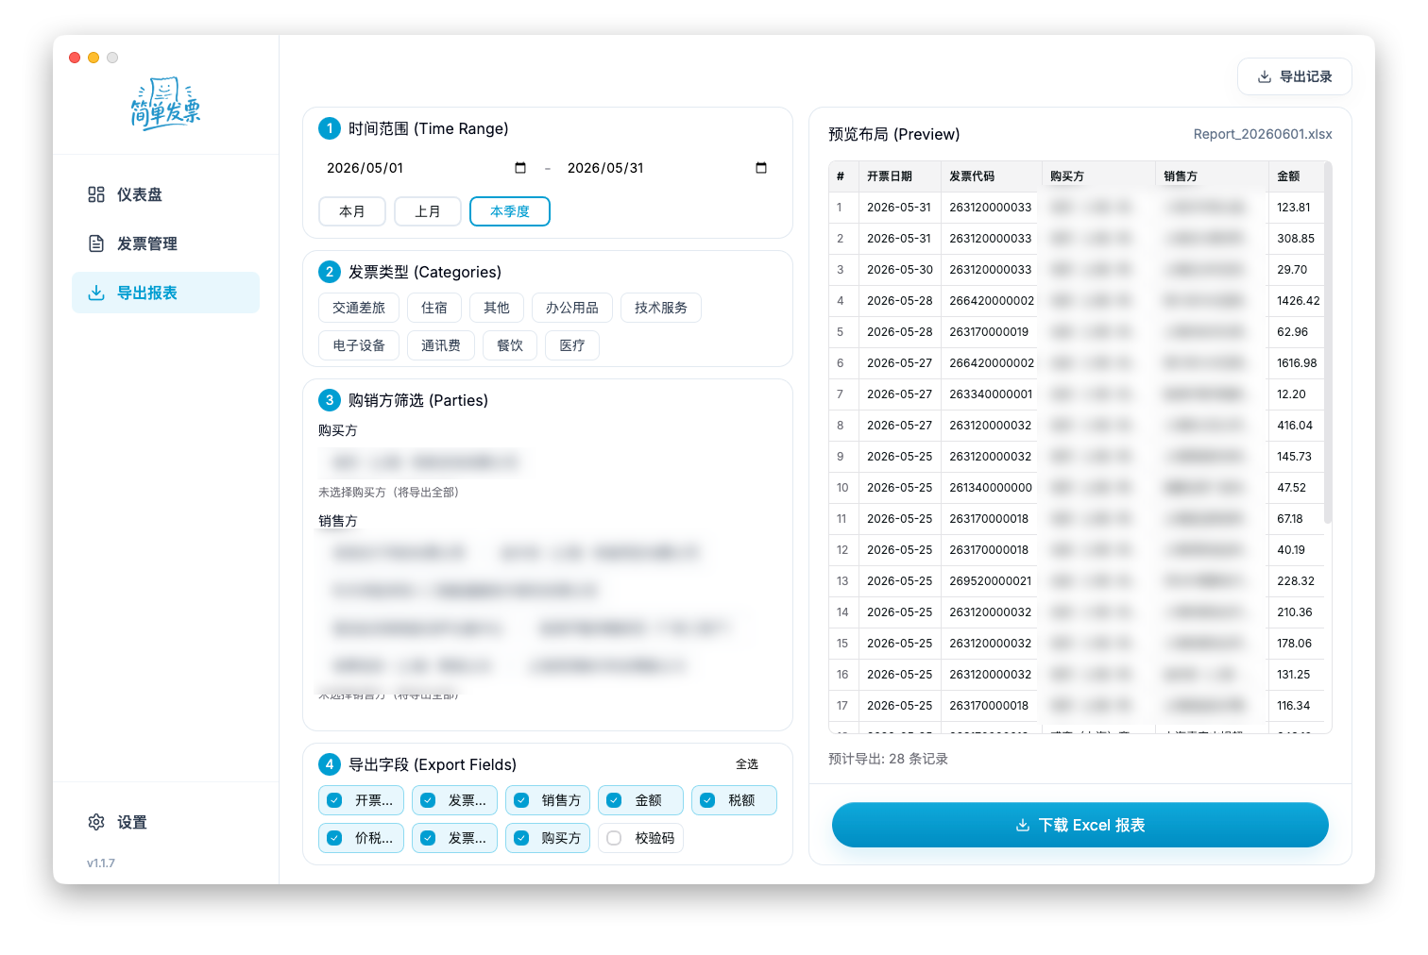Click date 2026-05-30 in row 3
Screen dimensions: 1428x955
[x=900, y=270]
